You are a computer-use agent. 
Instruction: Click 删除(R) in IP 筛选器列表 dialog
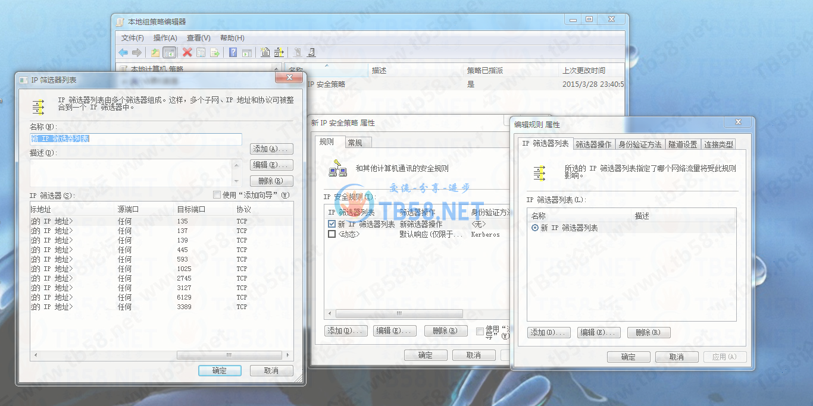[271, 181]
